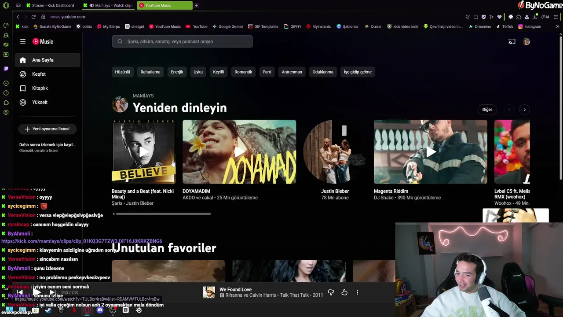Click the browser snapshot icon

click(x=475, y=17)
